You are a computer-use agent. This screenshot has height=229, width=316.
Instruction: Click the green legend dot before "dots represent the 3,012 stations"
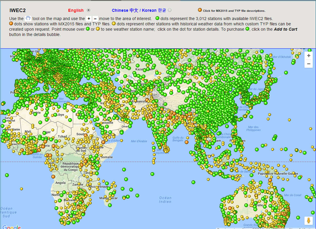(157, 18)
